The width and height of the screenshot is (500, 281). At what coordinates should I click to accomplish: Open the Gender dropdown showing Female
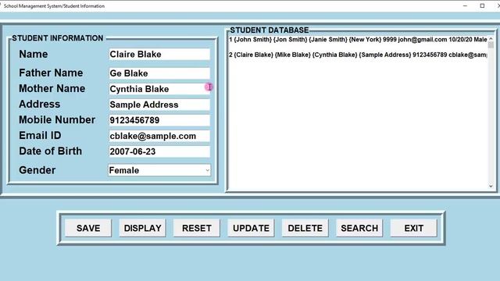click(x=159, y=170)
